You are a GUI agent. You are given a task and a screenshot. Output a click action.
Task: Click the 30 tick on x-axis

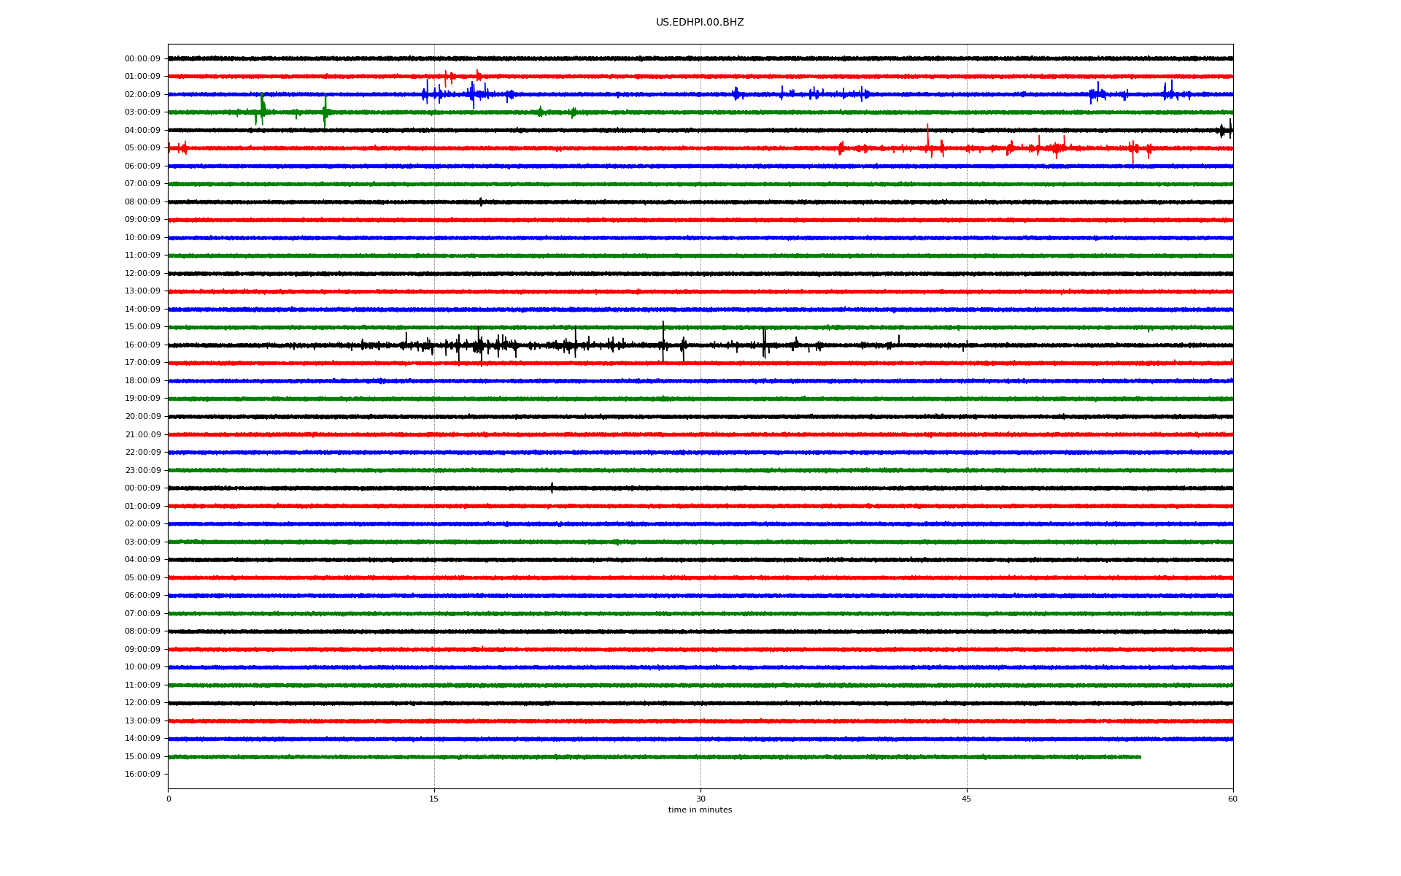(x=700, y=799)
